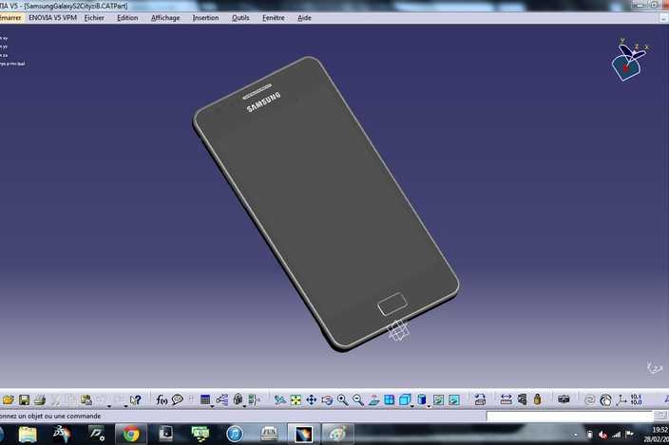Click the SAMSUNG logo on the model
This screenshot has height=445, width=669.
pos(263,102)
